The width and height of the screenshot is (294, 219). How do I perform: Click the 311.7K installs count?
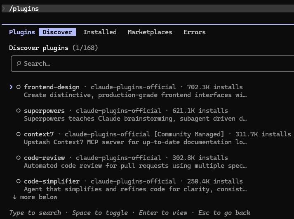[263, 134]
